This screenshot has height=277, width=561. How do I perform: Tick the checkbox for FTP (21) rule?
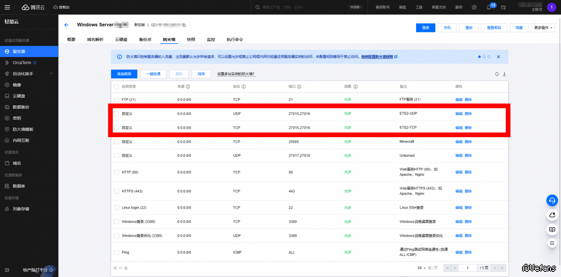point(116,99)
